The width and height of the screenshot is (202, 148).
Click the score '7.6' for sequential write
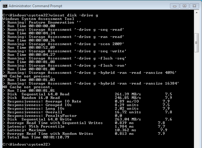tap(169, 119)
